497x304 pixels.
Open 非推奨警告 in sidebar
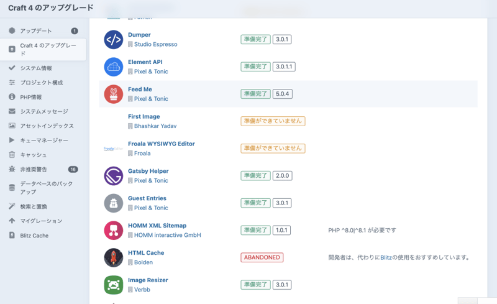point(34,169)
